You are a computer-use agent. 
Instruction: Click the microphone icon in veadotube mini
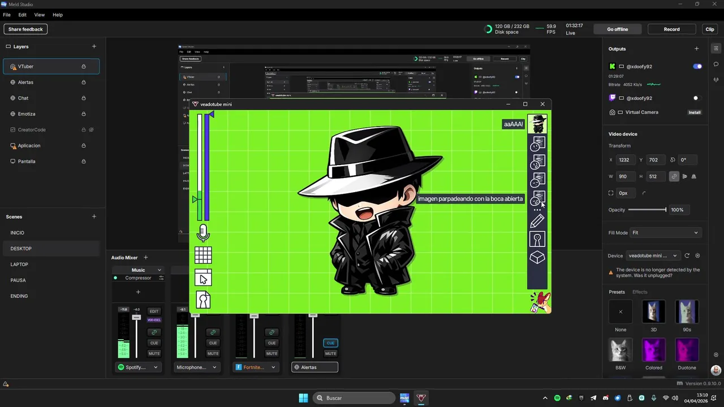[x=203, y=233]
